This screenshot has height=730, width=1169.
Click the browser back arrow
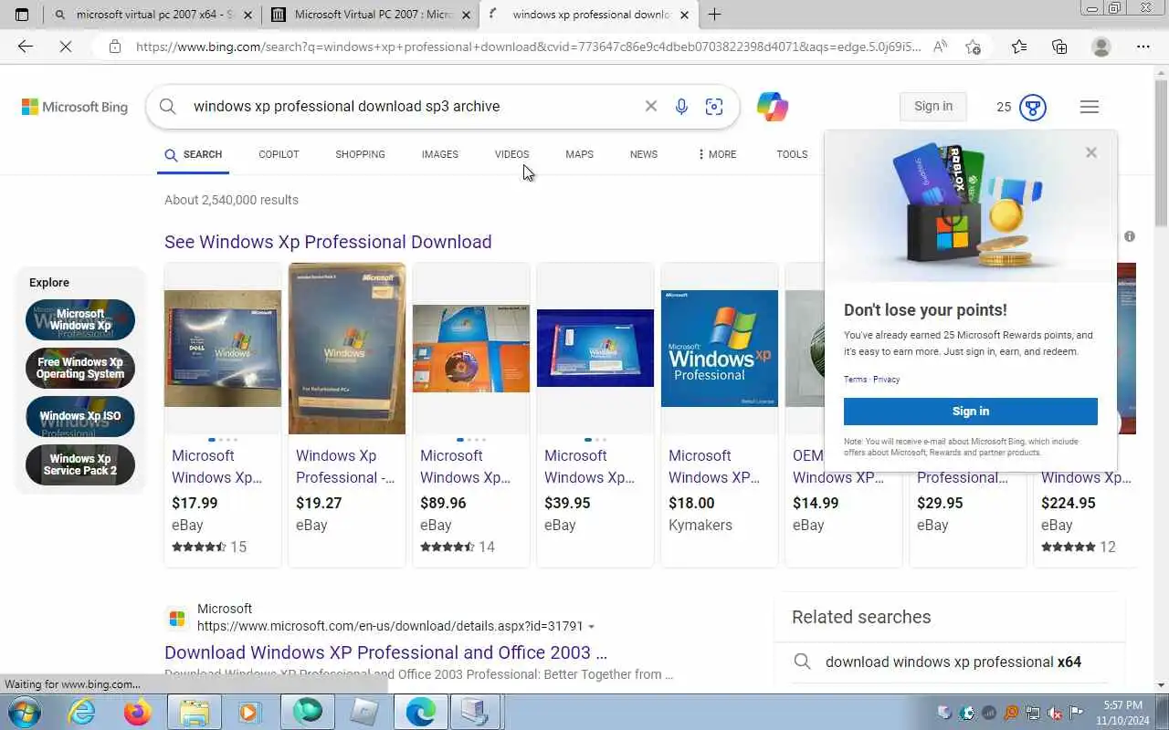tap(26, 47)
